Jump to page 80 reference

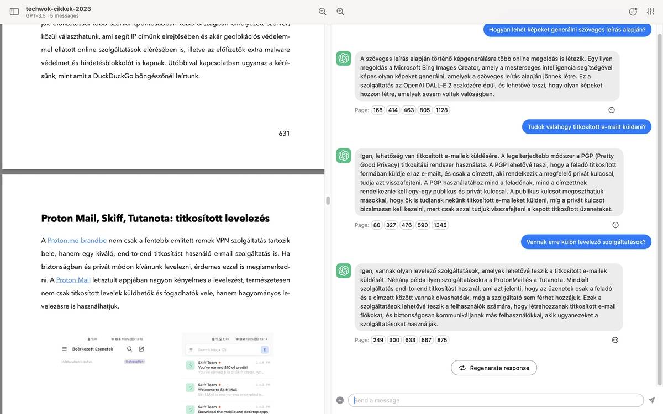tap(377, 225)
